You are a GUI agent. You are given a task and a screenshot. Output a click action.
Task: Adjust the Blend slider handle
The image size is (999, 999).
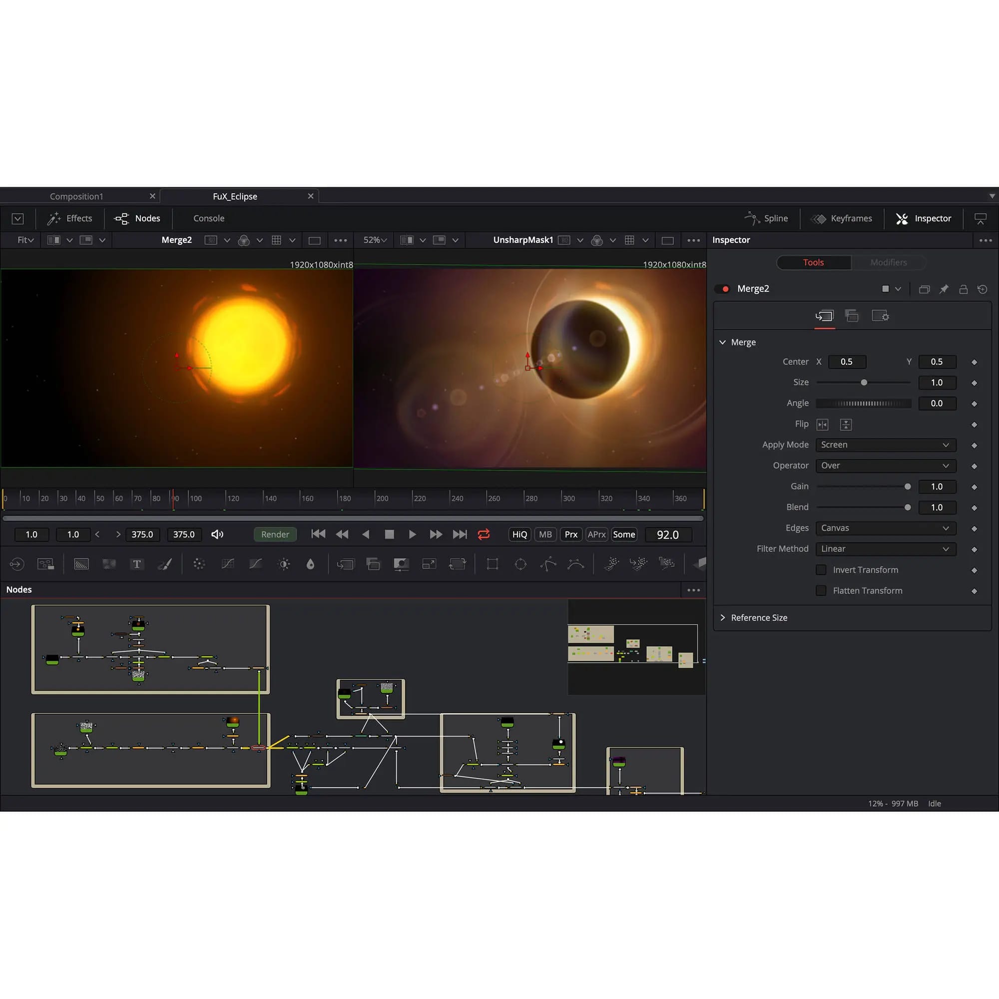pyautogui.click(x=908, y=507)
